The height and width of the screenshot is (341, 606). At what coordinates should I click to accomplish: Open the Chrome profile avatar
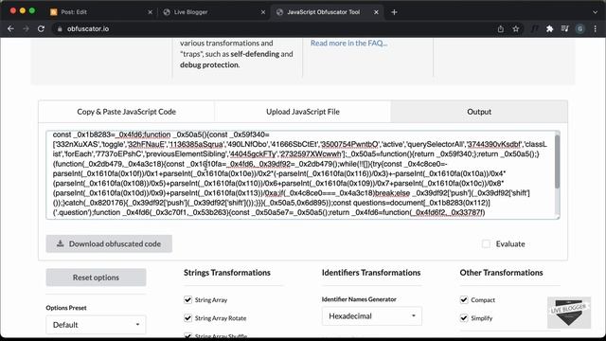(579, 29)
